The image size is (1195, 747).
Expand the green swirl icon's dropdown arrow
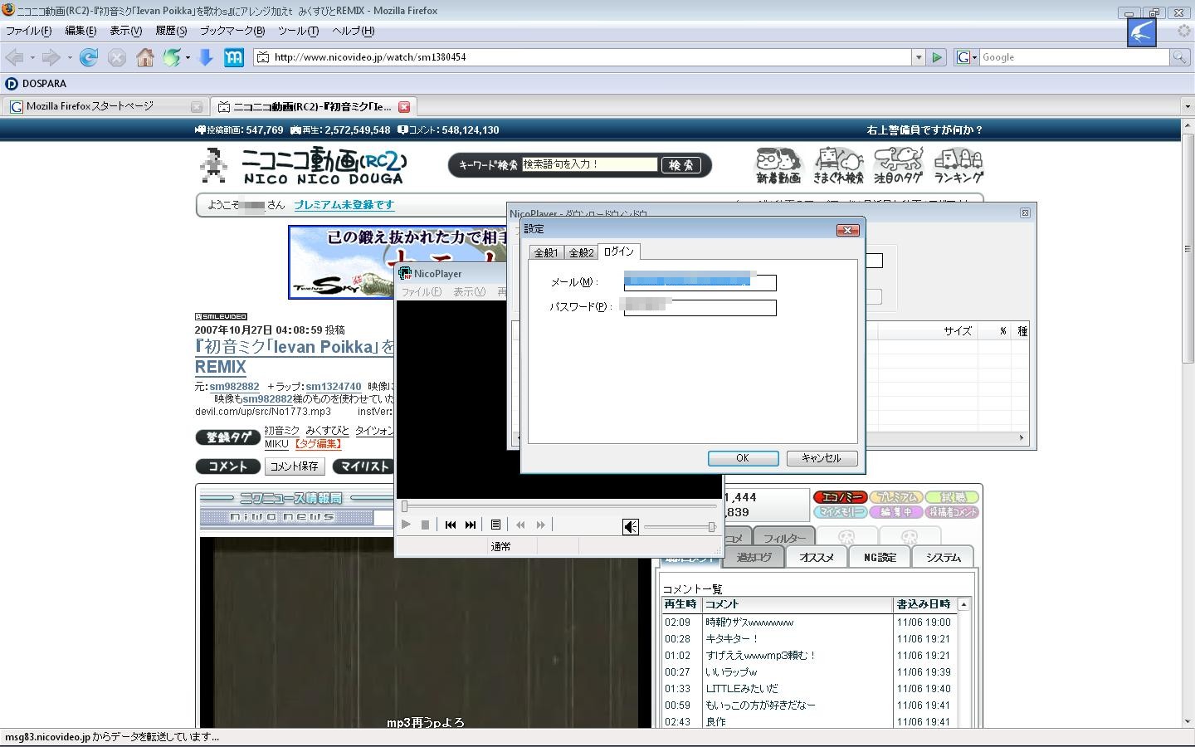(188, 57)
